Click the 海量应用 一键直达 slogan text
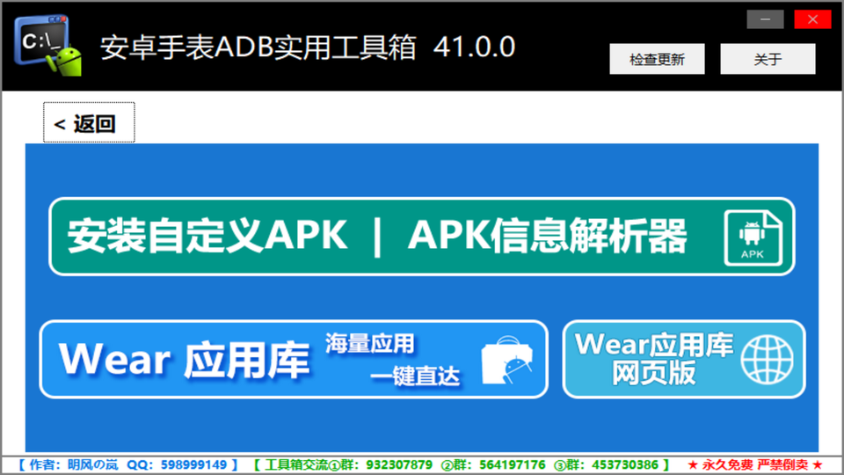 coord(391,360)
